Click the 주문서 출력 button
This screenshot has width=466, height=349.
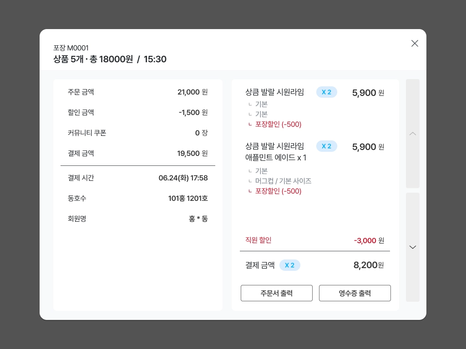point(276,293)
